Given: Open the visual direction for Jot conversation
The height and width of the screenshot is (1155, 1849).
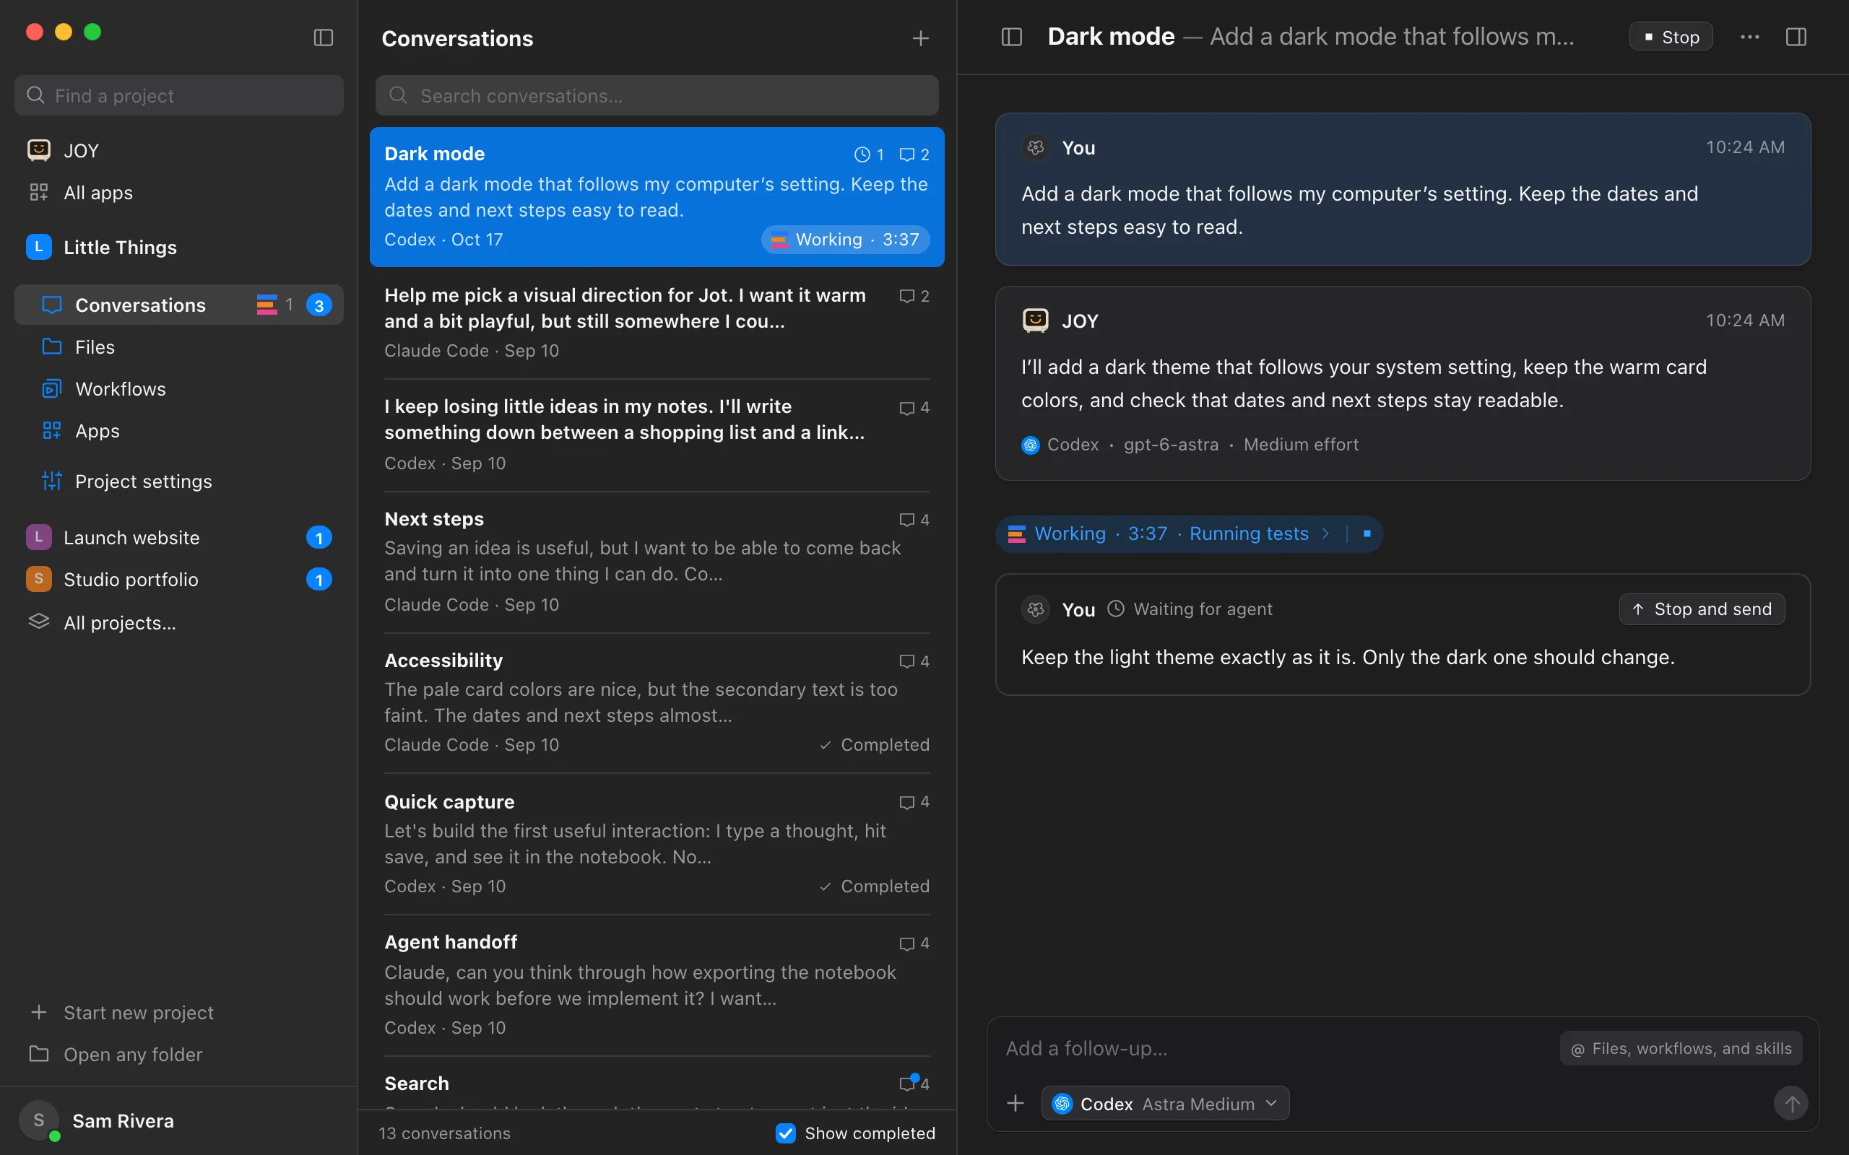Looking at the screenshot, I should (x=657, y=323).
